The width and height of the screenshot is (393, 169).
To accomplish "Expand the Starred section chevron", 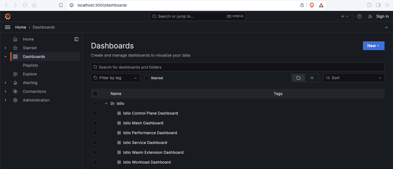I will 5,48.
